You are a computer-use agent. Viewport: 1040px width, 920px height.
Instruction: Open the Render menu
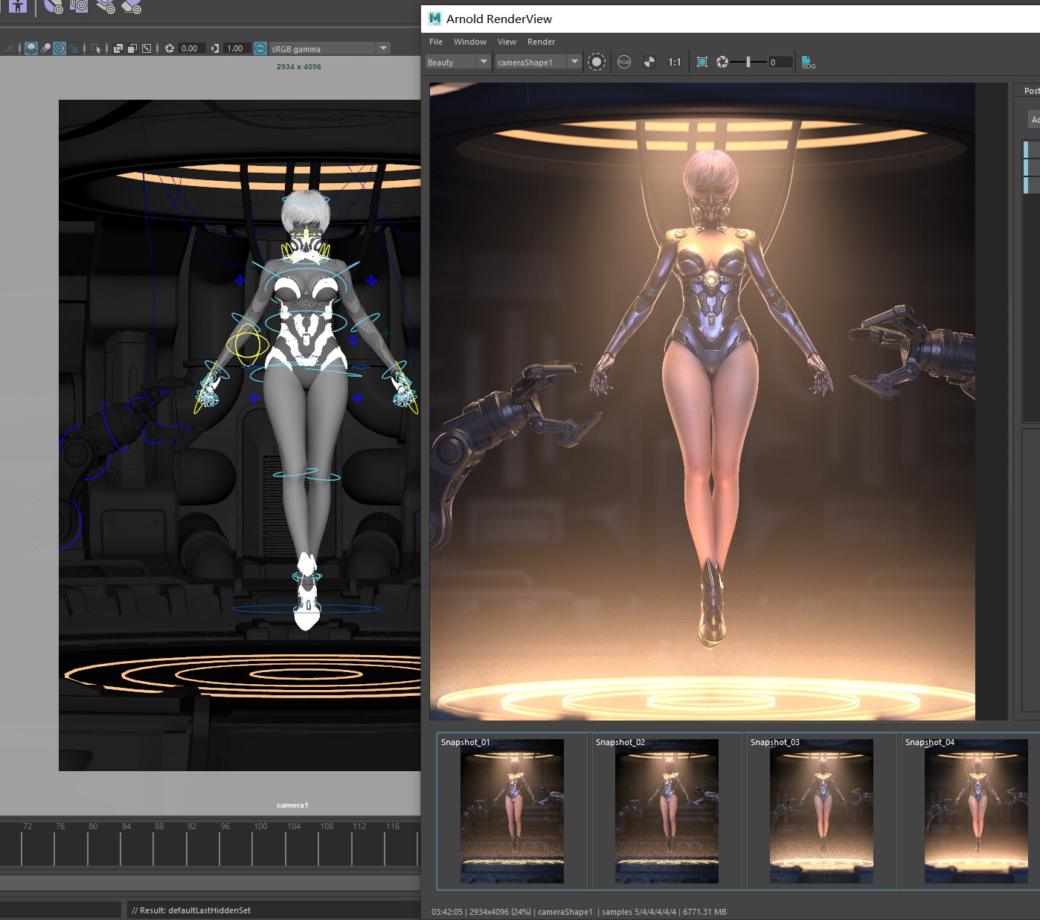point(541,42)
